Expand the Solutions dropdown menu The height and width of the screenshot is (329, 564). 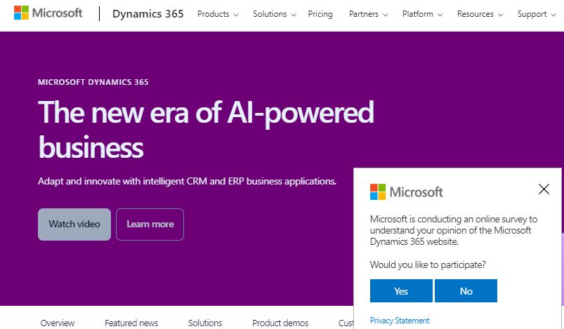click(275, 14)
